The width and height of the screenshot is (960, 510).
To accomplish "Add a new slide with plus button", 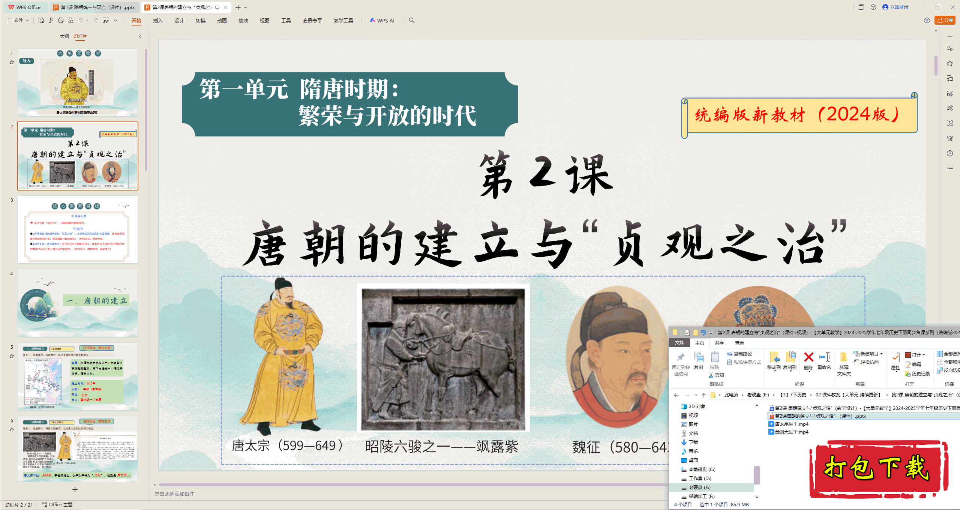I will (75, 489).
